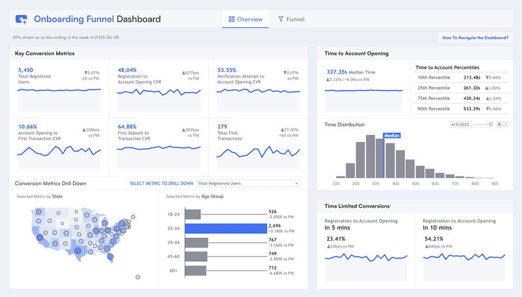The width and height of the screenshot is (522, 297).
Task: Select the Florida circle on the map
Action: (x=110, y=257)
